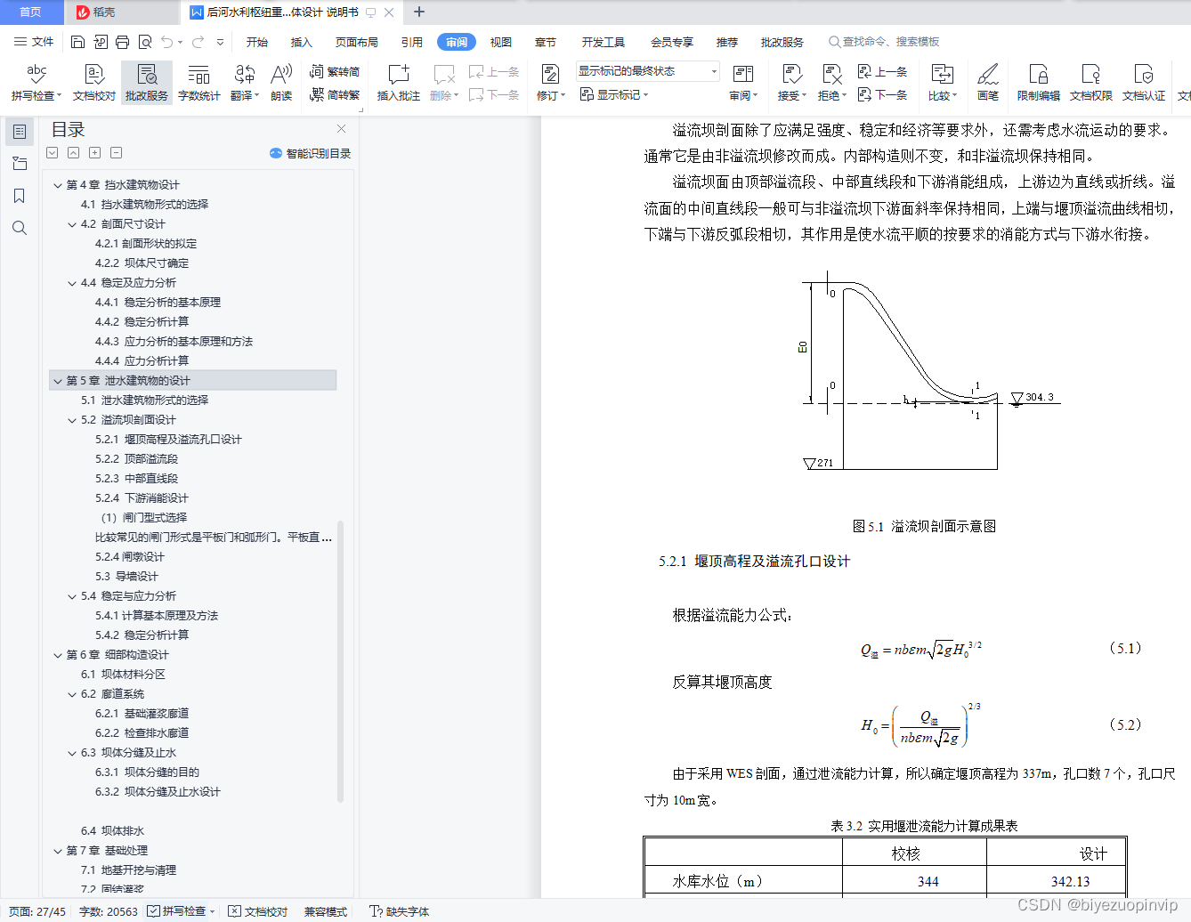The image size is (1191, 922).
Task: Switch to the 引用 ribbon tab
Action: (412, 42)
